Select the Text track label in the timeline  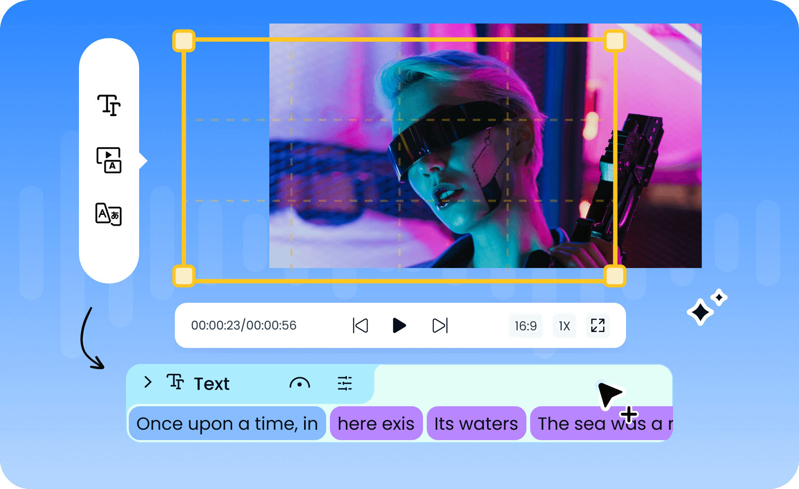[212, 383]
